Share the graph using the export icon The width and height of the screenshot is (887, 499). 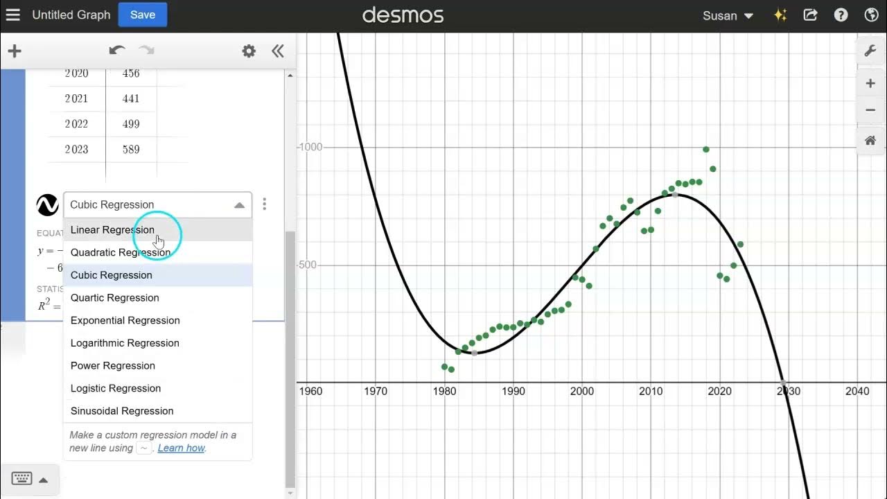click(810, 15)
